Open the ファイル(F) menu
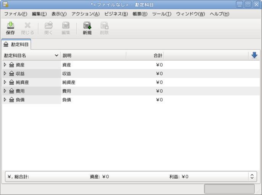The height and width of the screenshot is (195, 262). [x=16, y=14]
